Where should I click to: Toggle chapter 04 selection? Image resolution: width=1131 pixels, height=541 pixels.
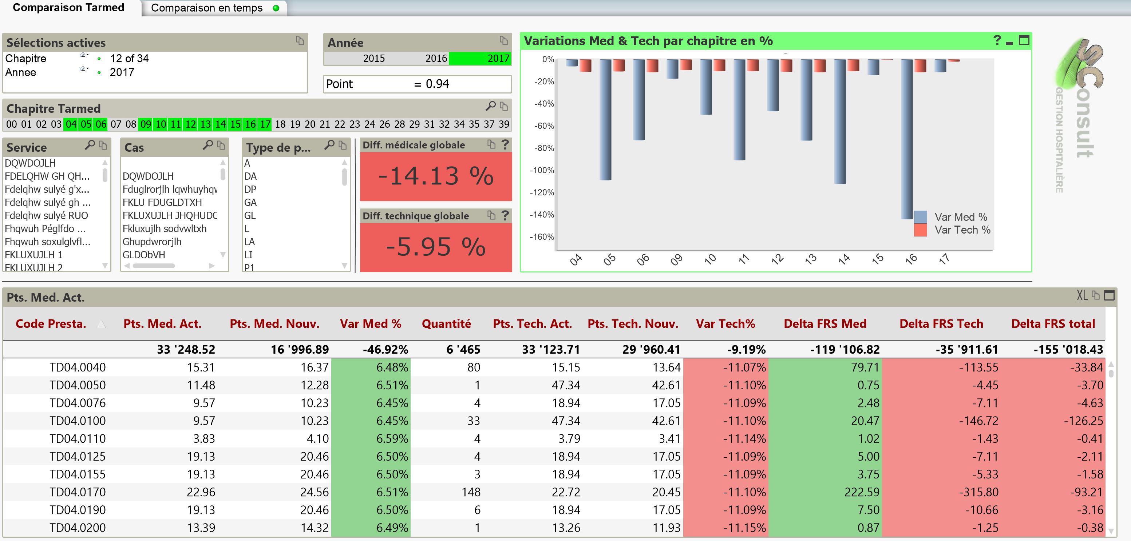click(71, 124)
